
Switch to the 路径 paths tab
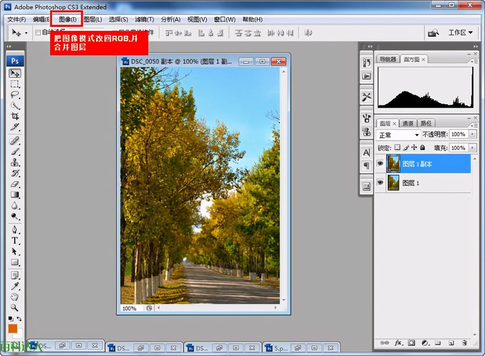426,123
